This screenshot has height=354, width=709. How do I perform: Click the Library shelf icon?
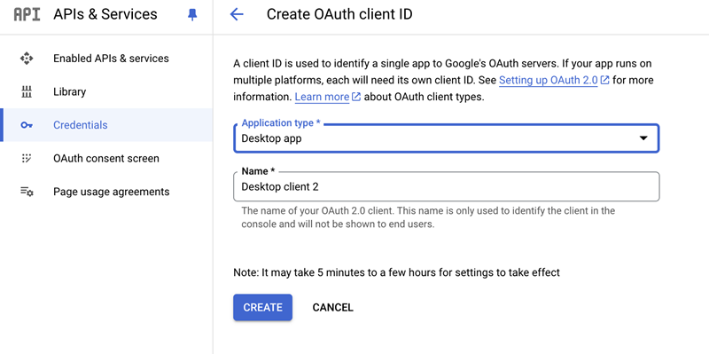coord(27,92)
